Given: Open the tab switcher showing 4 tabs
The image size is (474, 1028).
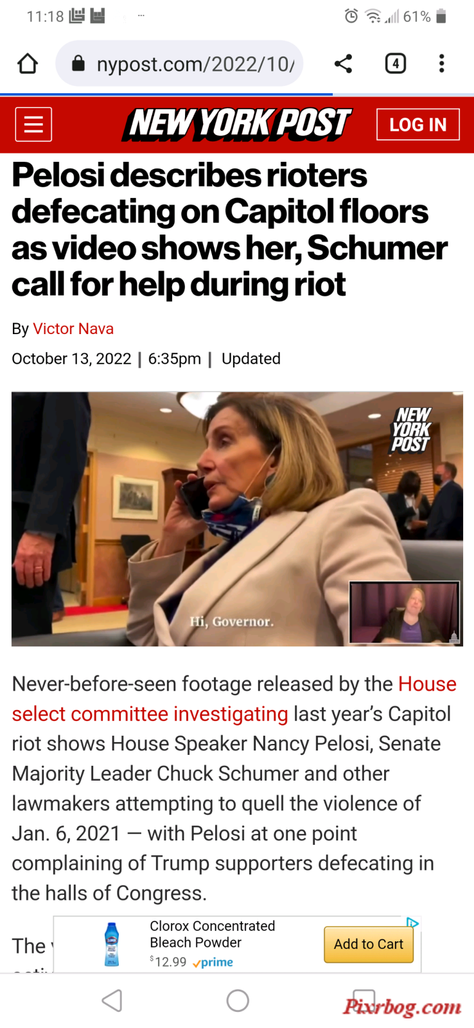Looking at the screenshot, I should tap(395, 64).
